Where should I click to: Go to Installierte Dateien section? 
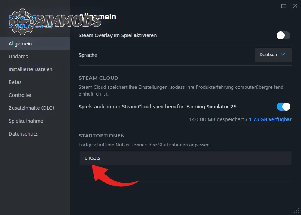[30, 69]
